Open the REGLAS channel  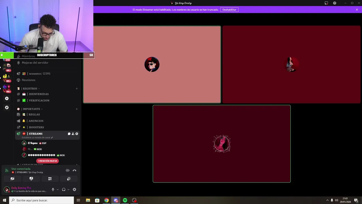[34, 114]
